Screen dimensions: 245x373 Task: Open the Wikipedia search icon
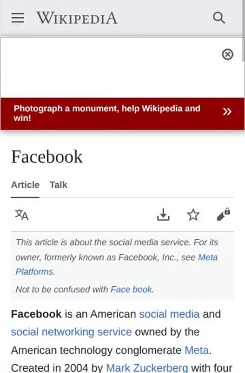[219, 18]
